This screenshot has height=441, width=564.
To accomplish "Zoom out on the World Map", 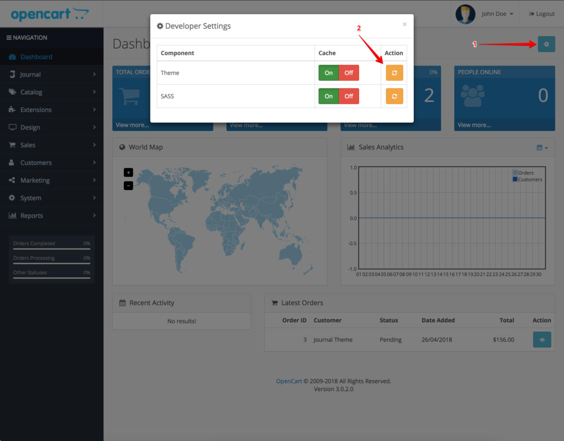I will pyautogui.click(x=128, y=186).
